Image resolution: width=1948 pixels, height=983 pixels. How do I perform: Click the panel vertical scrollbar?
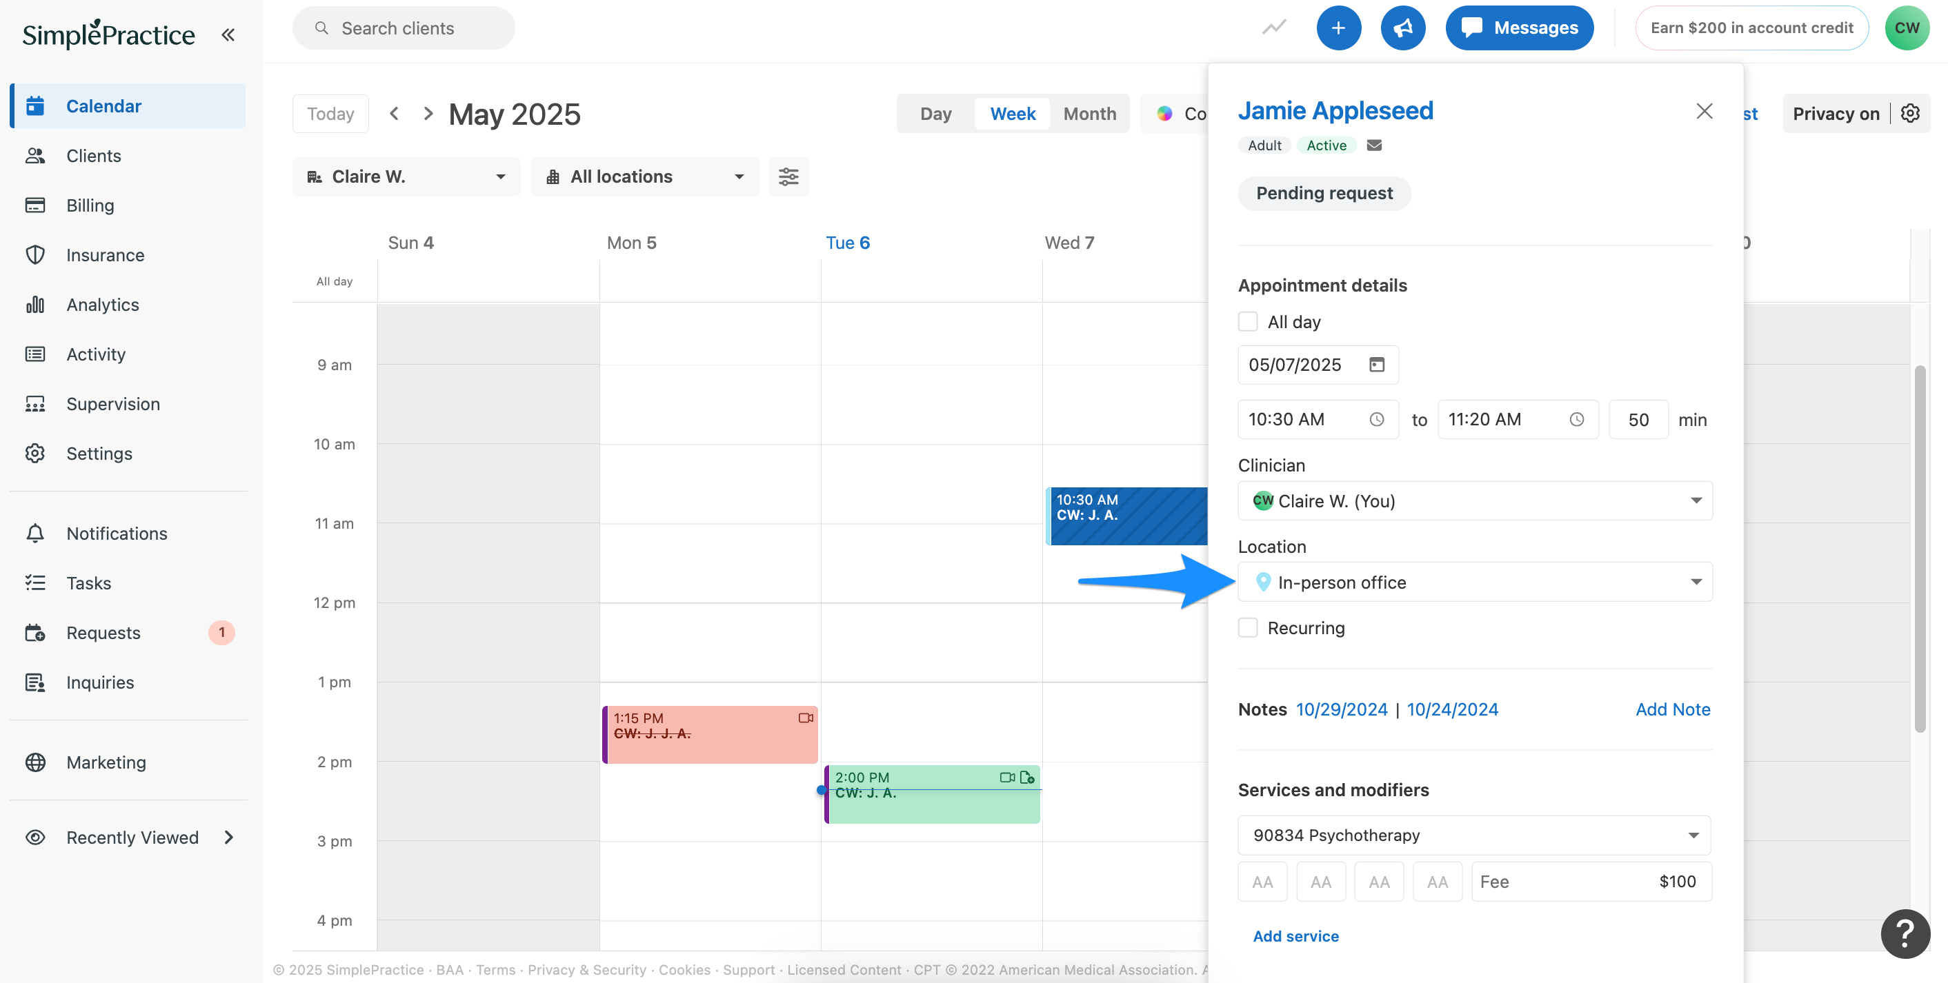pyautogui.click(x=1918, y=549)
